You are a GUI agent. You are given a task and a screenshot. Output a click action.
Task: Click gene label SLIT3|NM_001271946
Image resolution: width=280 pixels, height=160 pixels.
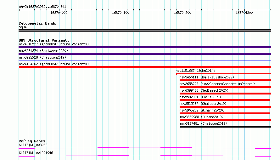36,153
